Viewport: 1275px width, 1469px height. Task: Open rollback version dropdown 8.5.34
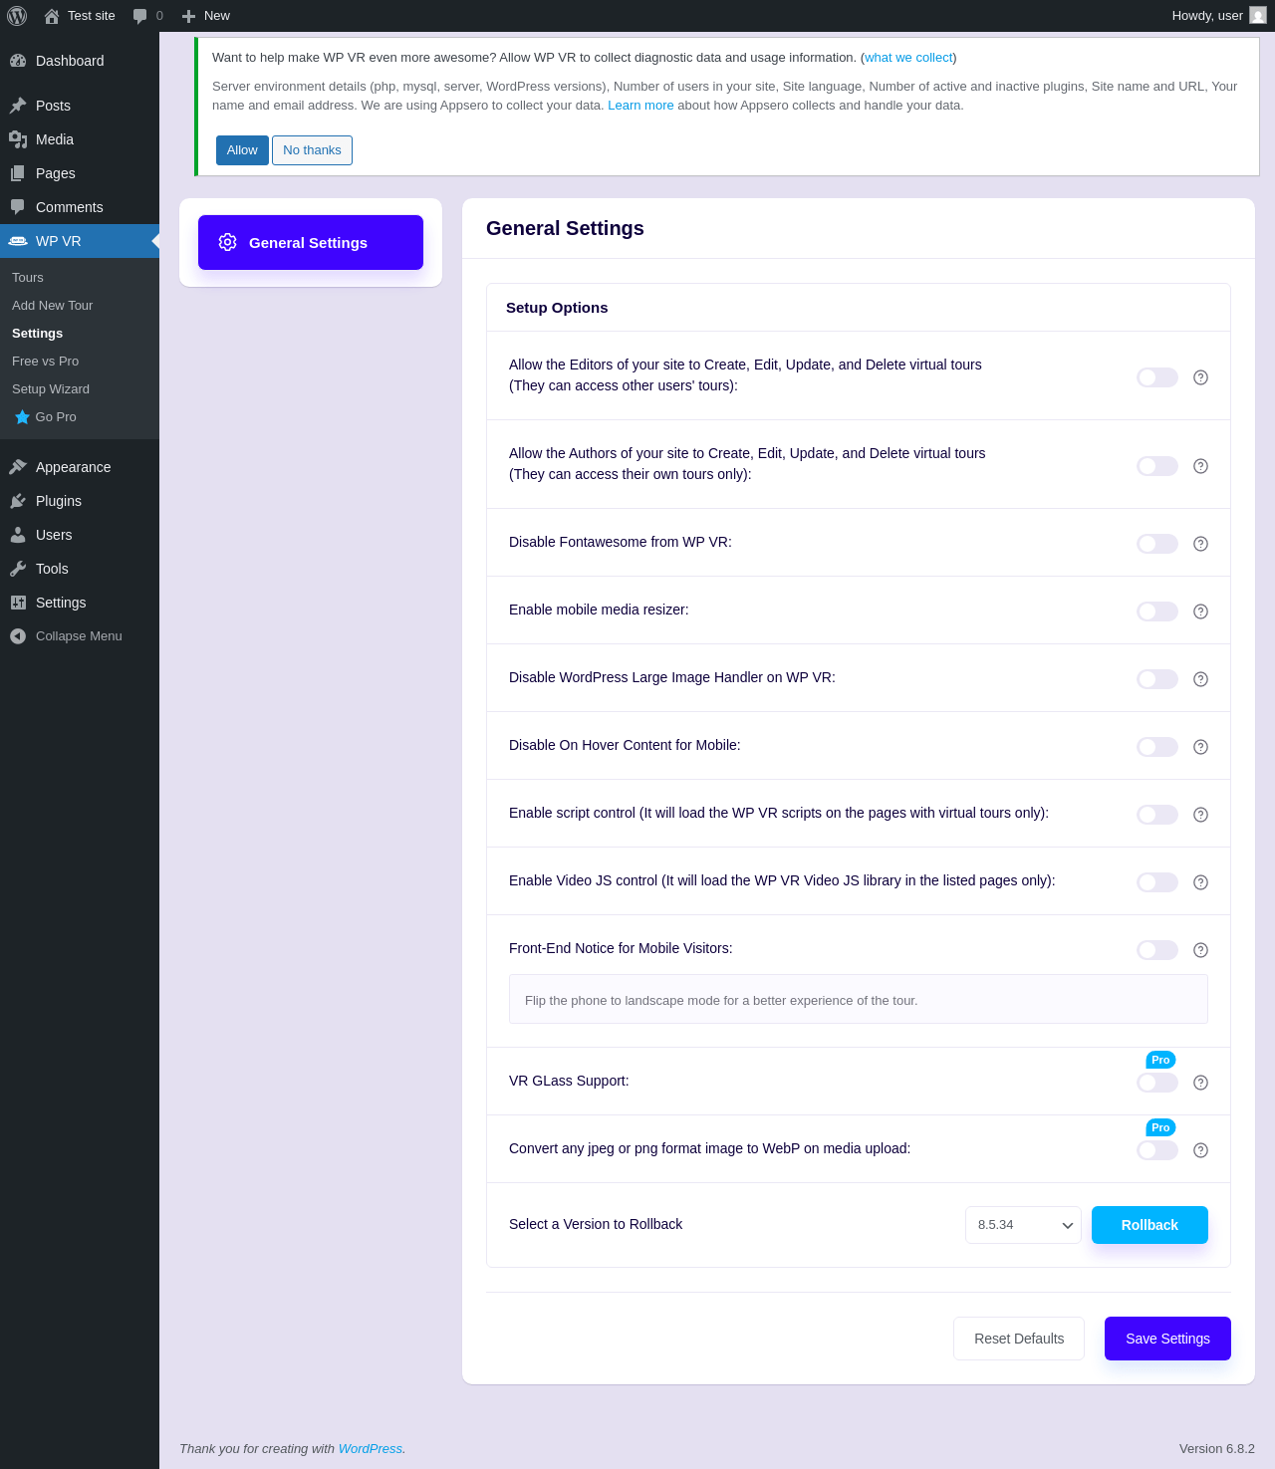1023,1225
